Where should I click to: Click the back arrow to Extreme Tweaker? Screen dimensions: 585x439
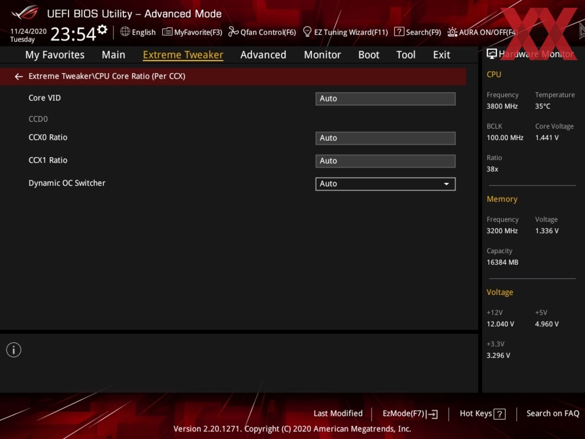point(18,76)
